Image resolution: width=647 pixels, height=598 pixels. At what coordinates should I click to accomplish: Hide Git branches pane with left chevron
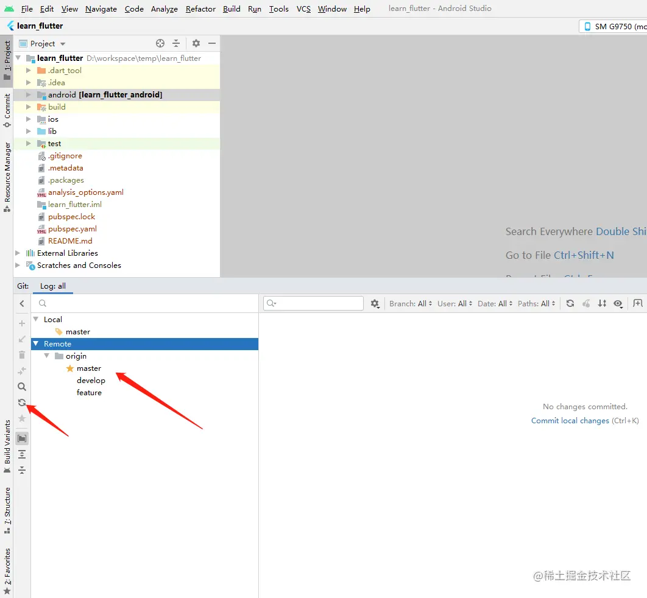pos(22,303)
